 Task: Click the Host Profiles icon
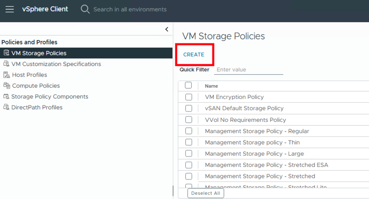(x=6, y=75)
